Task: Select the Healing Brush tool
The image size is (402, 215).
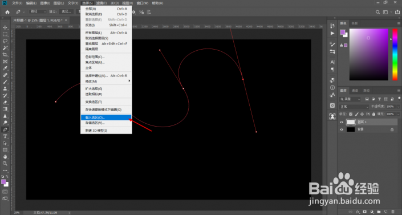Action: tap(5, 75)
